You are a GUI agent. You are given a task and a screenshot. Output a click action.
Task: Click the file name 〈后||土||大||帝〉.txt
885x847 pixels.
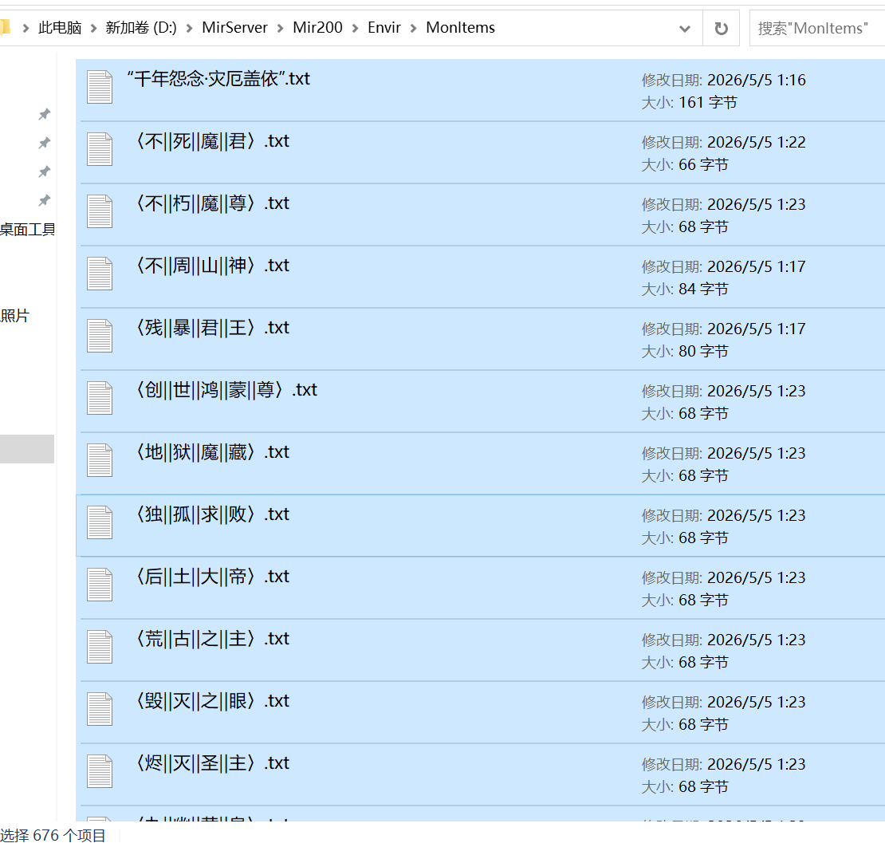pyautogui.click(x=211, y=576)
